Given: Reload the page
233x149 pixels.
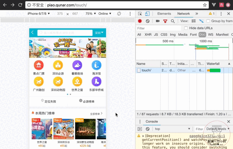Looking at the screenshot, I should 20,5.
